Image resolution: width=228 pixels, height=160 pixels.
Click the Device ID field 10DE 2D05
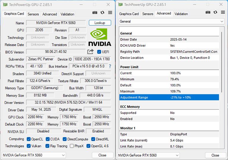[x=92, y=59]
